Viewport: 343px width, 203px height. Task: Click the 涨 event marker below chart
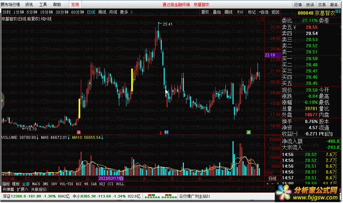(x=79, y=132)
